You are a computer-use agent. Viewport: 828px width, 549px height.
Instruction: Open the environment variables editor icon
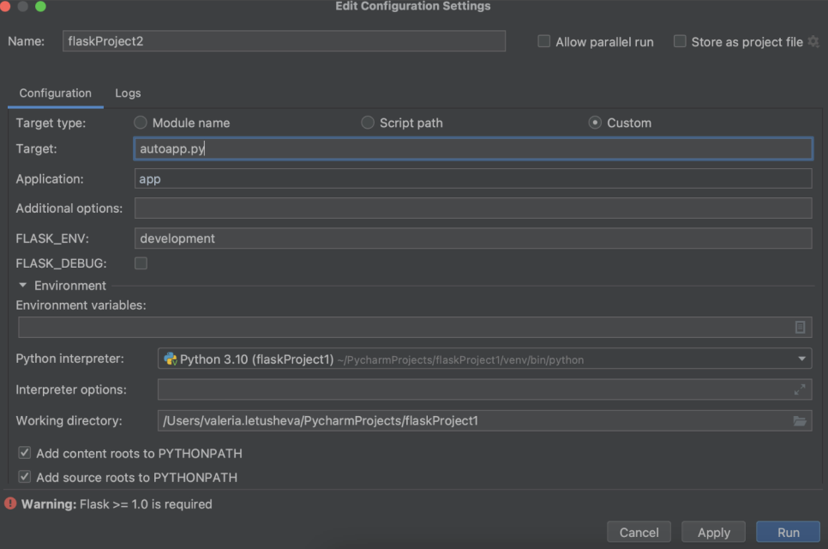(x=800, y=327)
